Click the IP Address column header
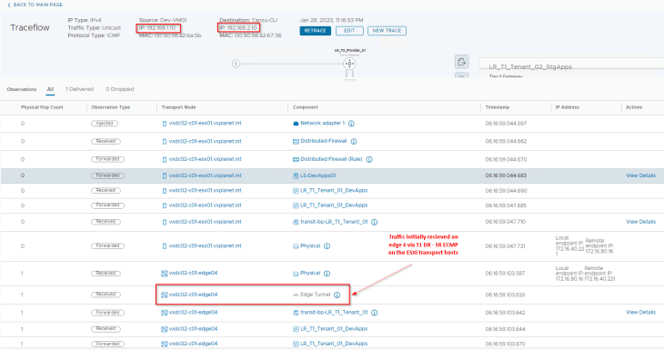Screen dimensions: 664x350 [567, 107]
